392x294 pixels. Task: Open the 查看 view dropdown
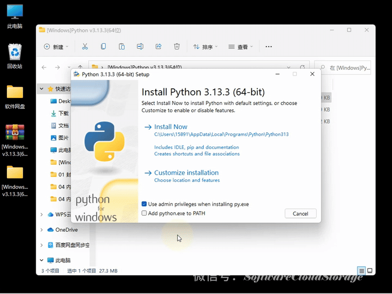click(241, 47)
